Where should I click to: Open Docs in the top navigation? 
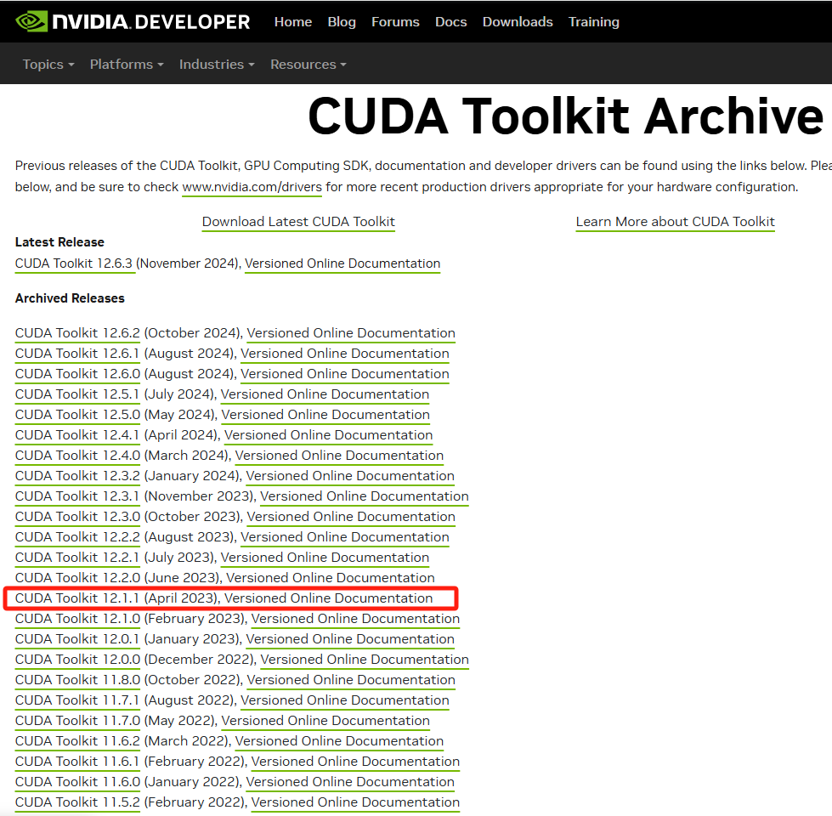pyautogui.click(x=451, y=22)
